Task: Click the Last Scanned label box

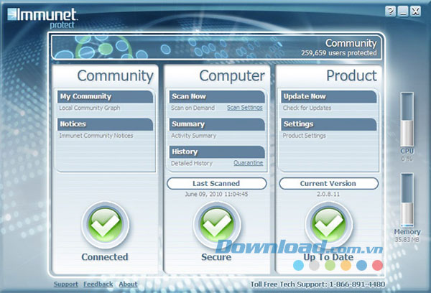Action: (x=217, y=183)
